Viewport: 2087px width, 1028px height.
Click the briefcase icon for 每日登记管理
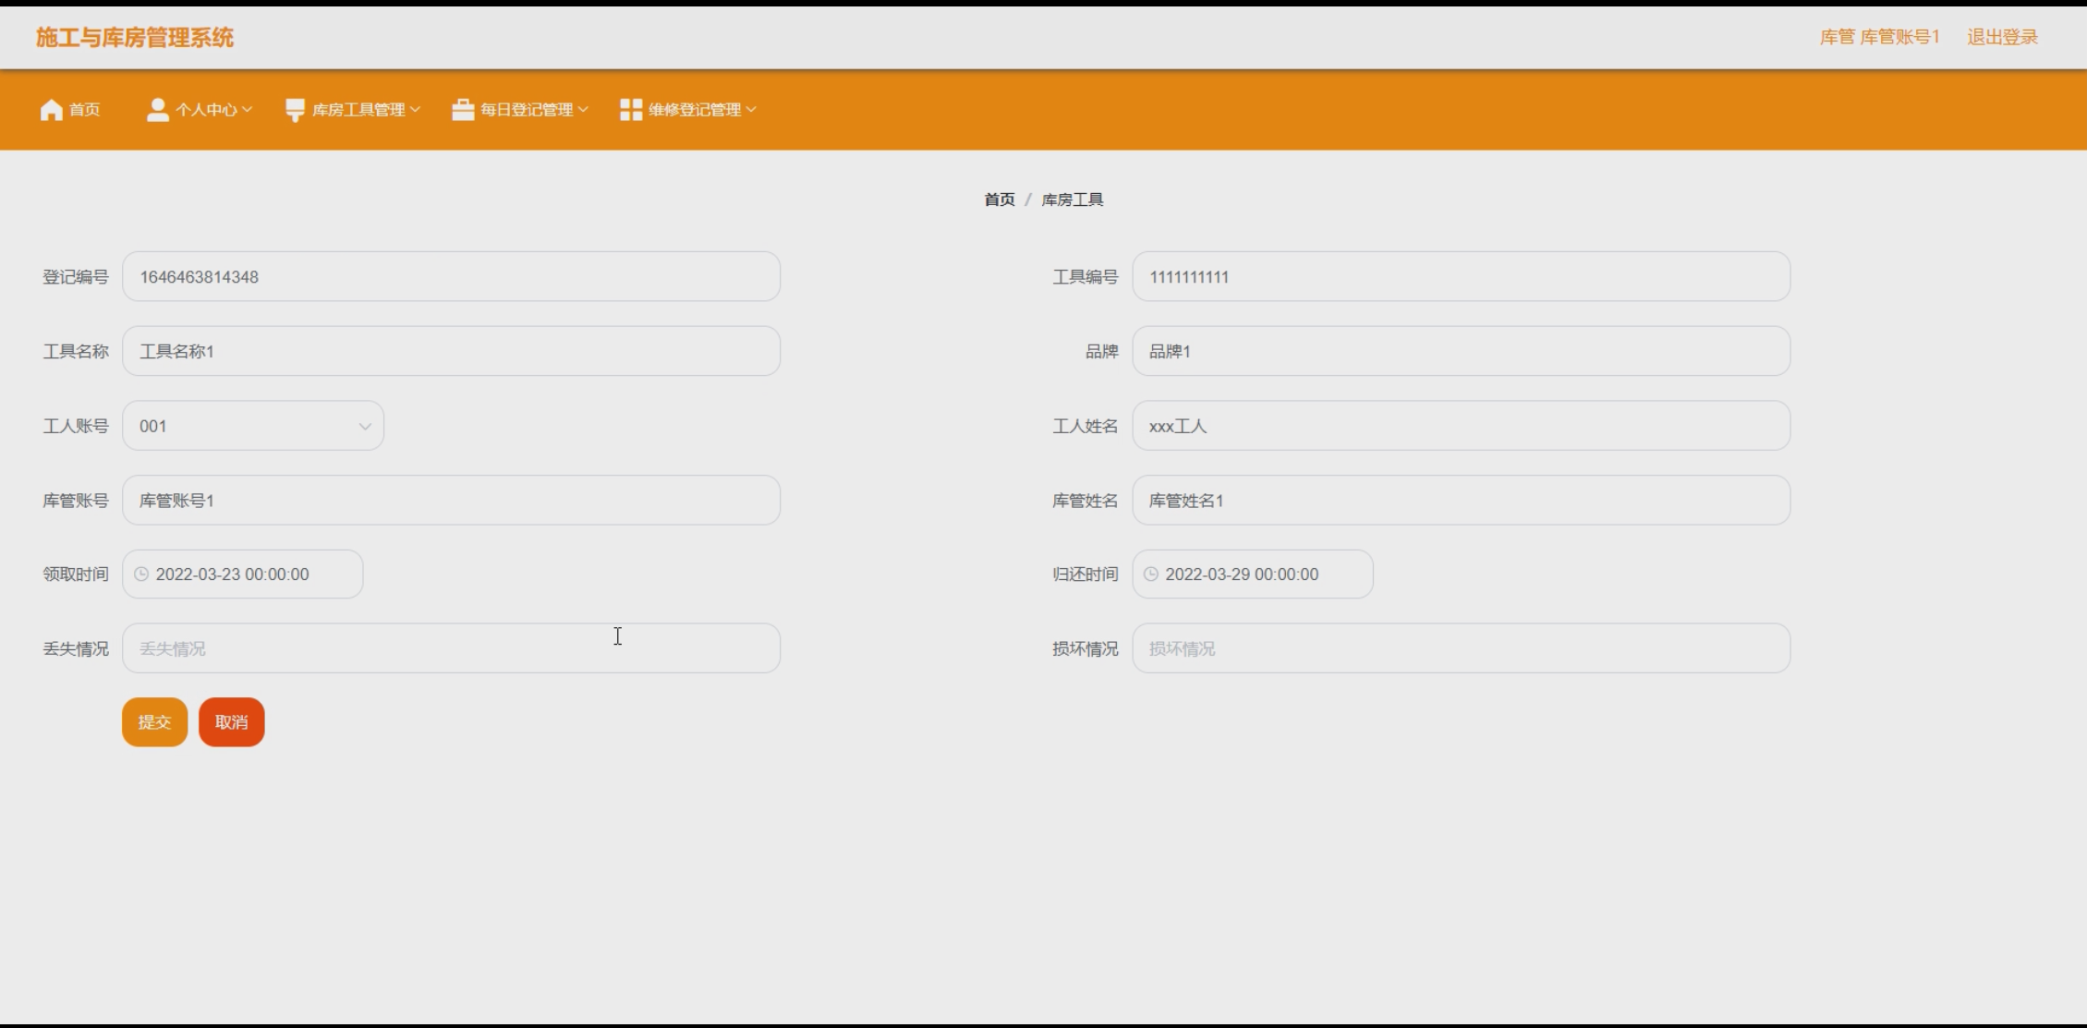(x=463, y=110)
